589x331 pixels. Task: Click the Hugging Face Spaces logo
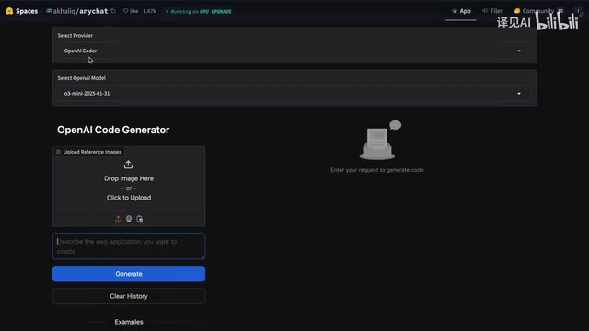coord(21,11)
